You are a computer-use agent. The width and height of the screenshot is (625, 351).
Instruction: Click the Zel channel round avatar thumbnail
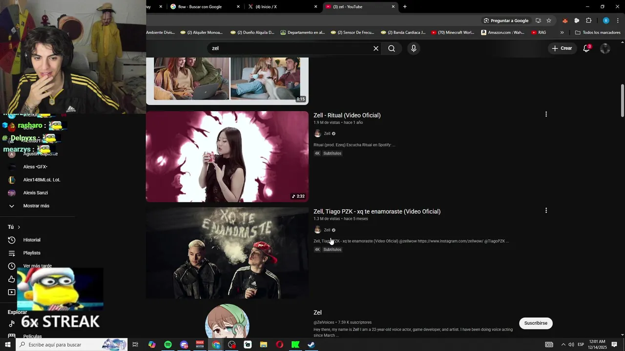[x=227, y=321]
